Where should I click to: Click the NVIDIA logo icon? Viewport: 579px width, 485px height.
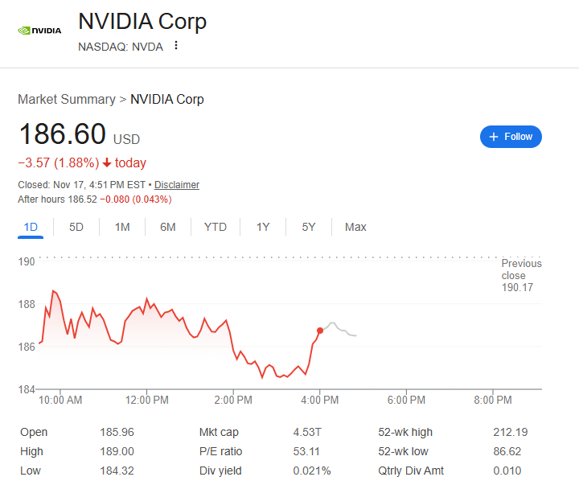click(x=39, y=31)
